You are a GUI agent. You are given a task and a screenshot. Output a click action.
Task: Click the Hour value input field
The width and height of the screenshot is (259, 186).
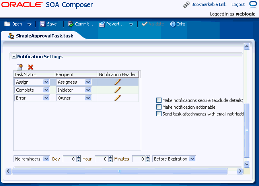[101, 159]
